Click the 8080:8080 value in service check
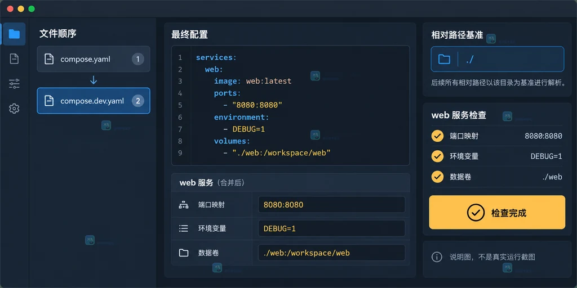Image resolution: width=577 pixels, height=288 pixels. [x=544, y=136]
